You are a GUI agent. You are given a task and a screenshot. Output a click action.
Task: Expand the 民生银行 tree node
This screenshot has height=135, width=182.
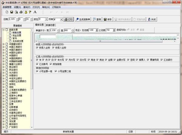point(4,70)
